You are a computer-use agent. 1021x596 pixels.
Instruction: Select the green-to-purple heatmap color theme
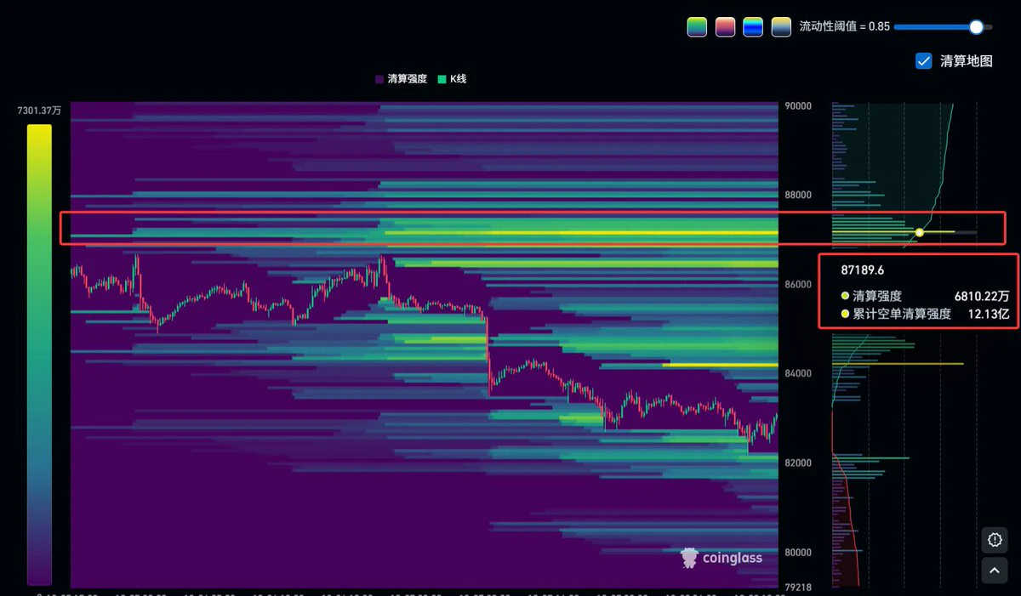pos(697,27)
